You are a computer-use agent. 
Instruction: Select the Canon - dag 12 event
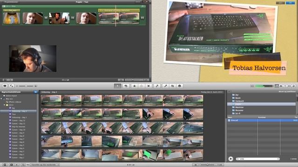[x=19, y=121]
